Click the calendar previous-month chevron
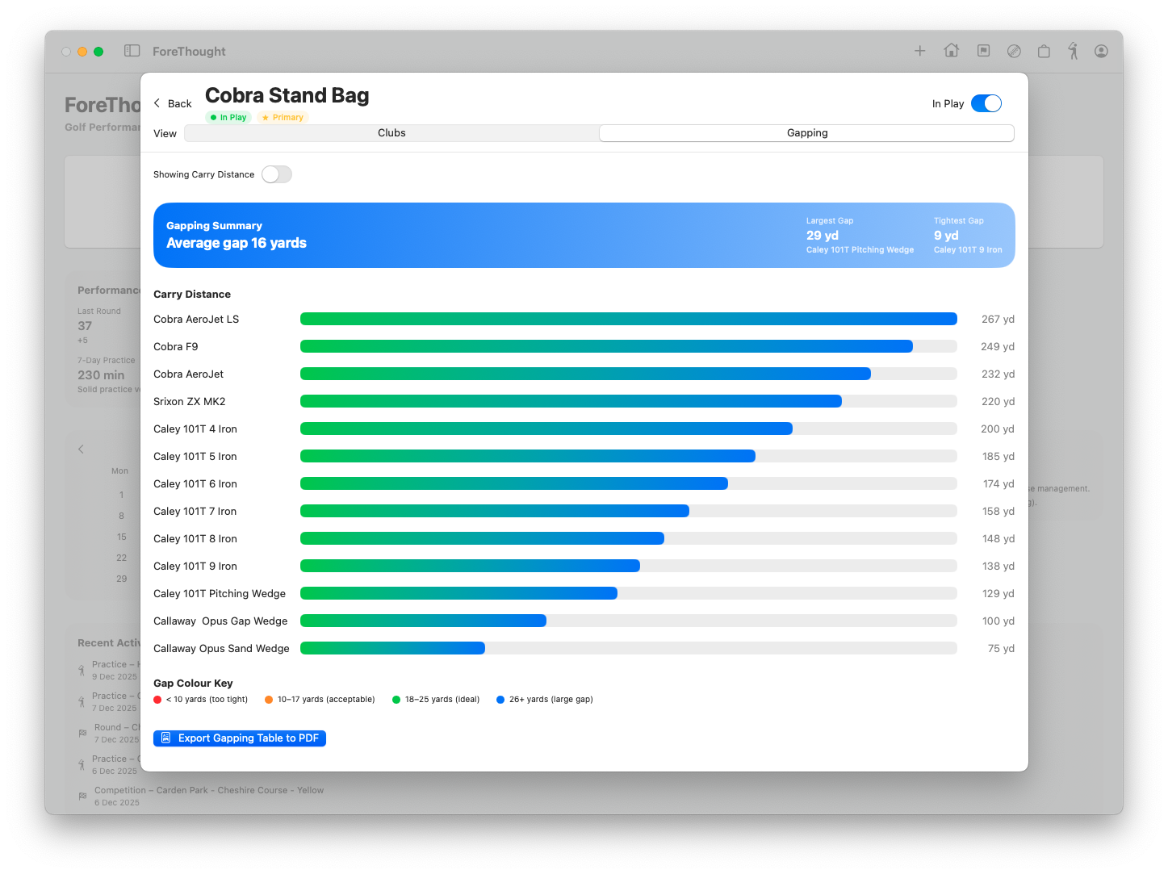Viewport: 1168px width, 874px height. click(81, 449)
